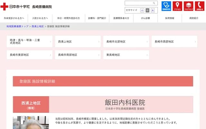Set font size to 大
The width and height of the screenshot is (206, 129).
(x=153, y=10)
